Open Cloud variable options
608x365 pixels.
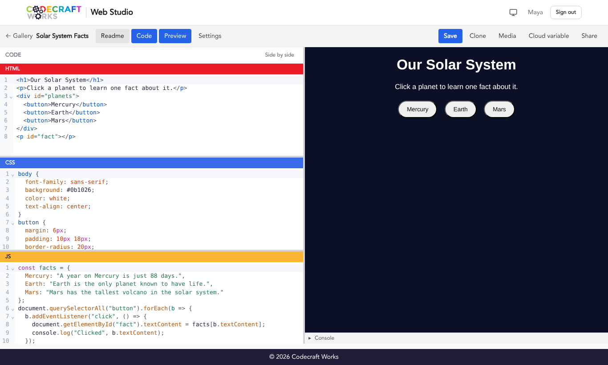(x=549, y=36)
